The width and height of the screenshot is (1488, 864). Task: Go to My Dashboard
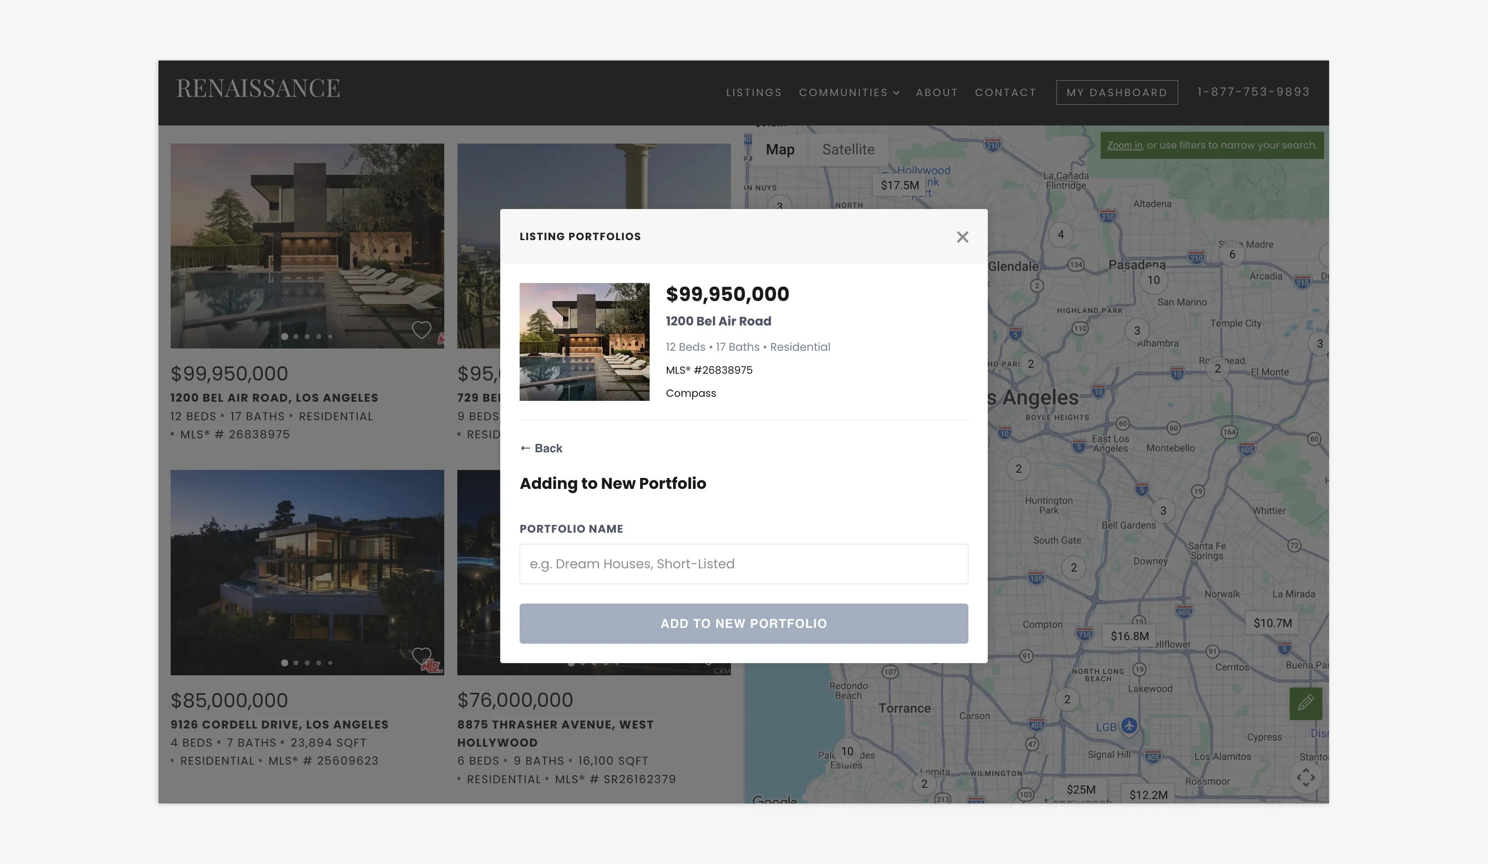[x=1117, y=93]
